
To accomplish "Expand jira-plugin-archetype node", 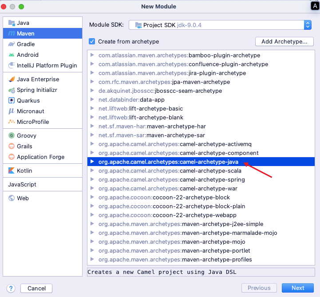I will [92, 73].
